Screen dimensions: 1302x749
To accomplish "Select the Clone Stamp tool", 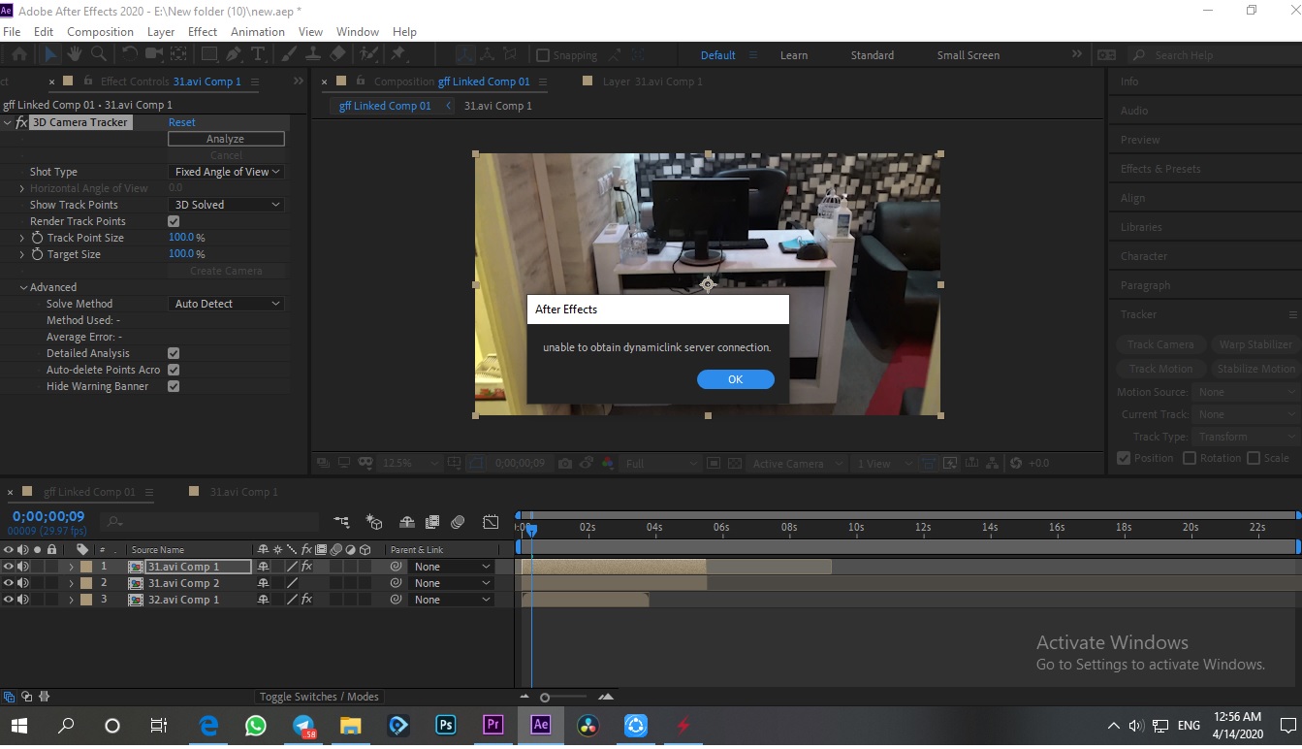I will pos(313,54).
